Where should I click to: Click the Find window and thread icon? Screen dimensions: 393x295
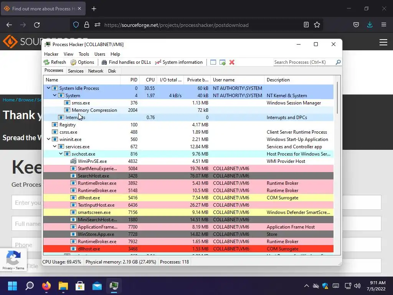tap(222, 62)
